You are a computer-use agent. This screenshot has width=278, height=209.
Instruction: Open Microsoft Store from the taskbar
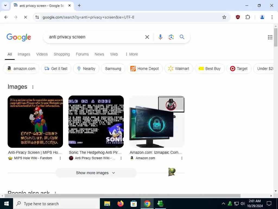pos(134,204)
